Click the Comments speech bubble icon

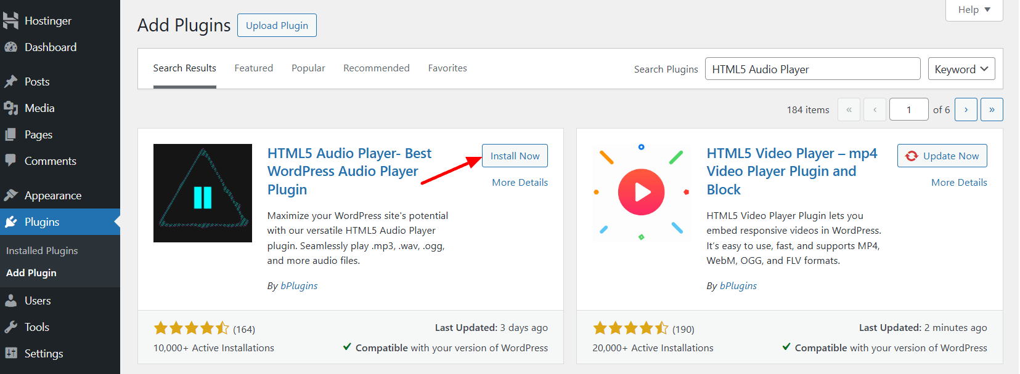coord(10,161)
